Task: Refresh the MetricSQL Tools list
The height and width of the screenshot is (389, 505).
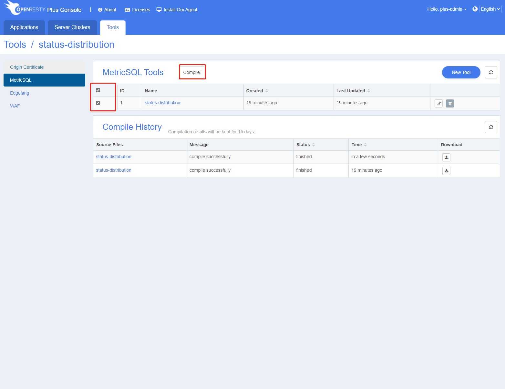Action: pos(491,72)
